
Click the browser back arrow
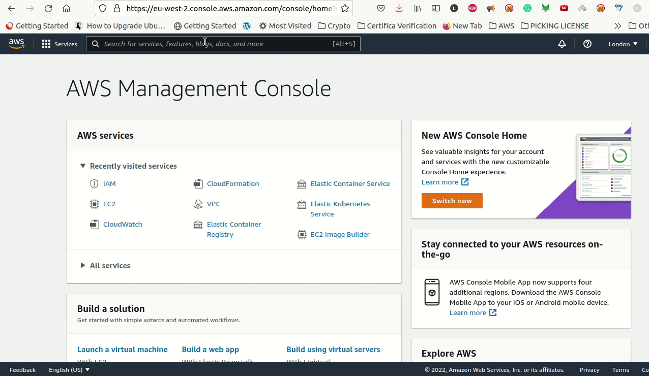point(12,9)
